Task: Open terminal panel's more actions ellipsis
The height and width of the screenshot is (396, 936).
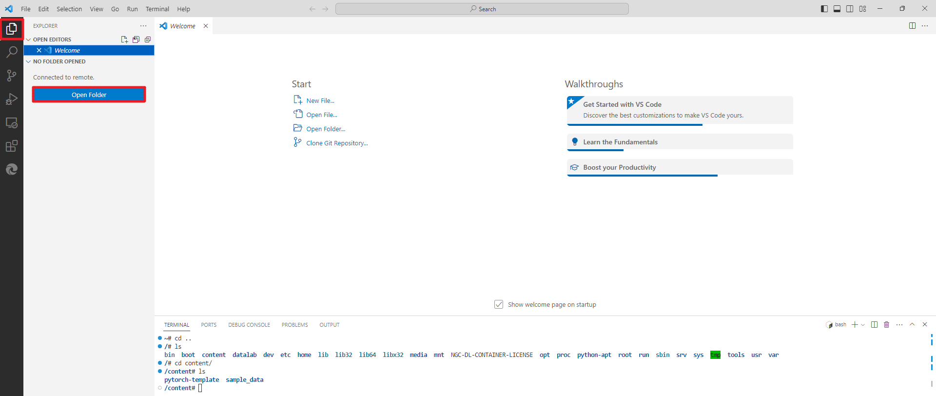Action: 899,325
